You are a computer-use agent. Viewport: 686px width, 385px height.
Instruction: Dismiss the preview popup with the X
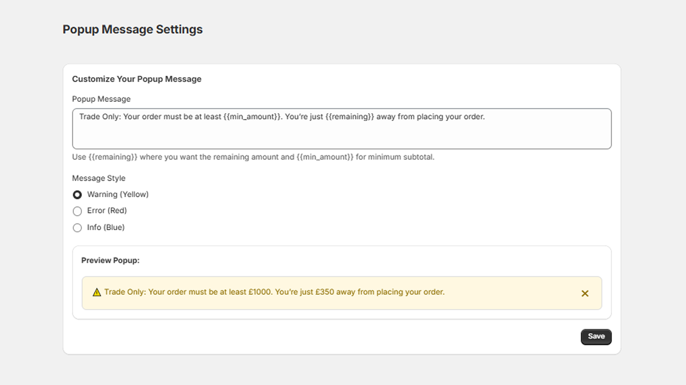pos(585,293)
